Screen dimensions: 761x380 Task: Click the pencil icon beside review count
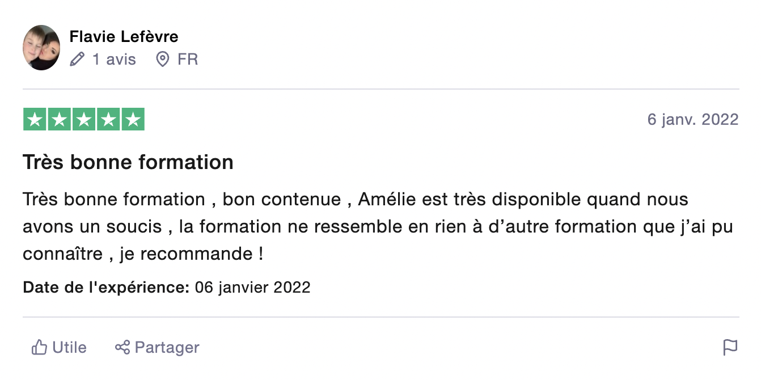tap(77, 59)
